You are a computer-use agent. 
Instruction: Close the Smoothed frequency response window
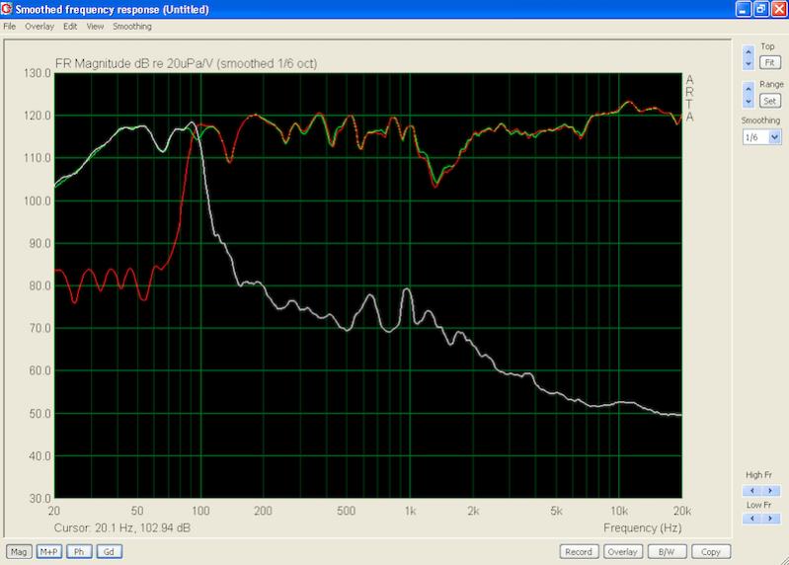[779, 9]
